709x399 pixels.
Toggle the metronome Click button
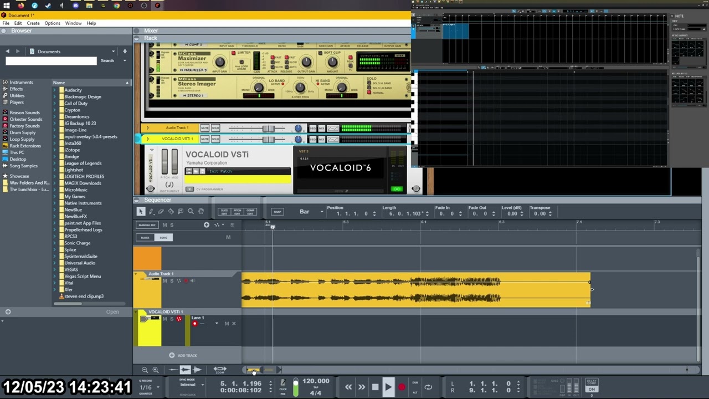(x=282, y=382)
